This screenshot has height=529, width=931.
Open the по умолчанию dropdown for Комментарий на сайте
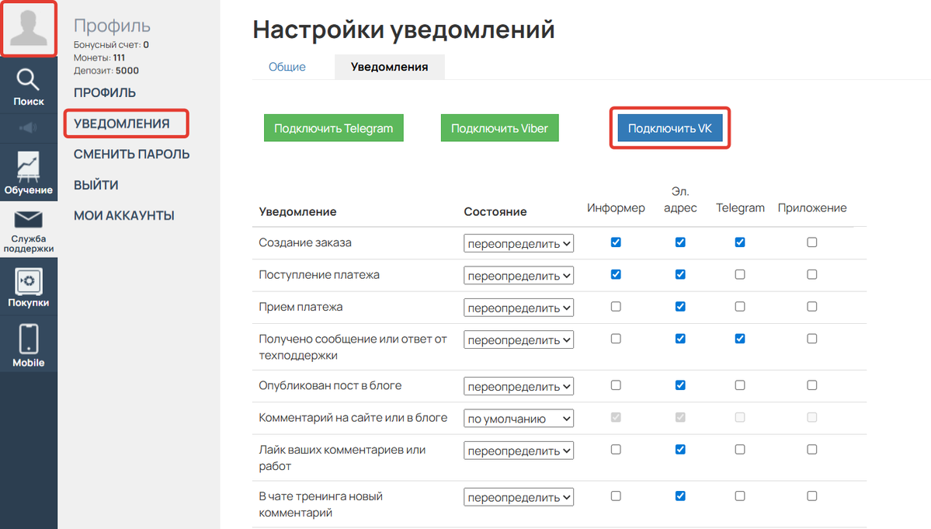pos(518,418)
